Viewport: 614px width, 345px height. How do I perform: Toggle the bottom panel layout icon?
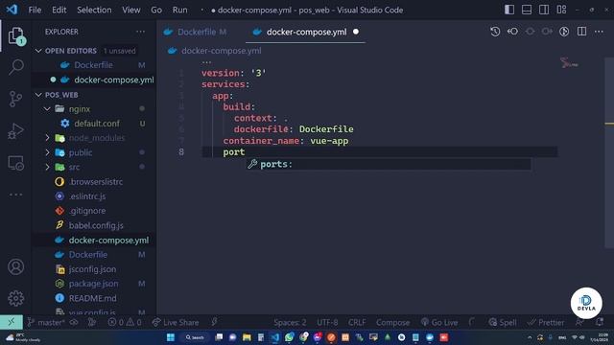click(527, 10)
